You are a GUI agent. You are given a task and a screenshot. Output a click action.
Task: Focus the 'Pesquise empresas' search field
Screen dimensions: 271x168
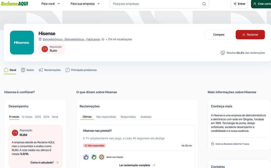(x=159, y=4)
